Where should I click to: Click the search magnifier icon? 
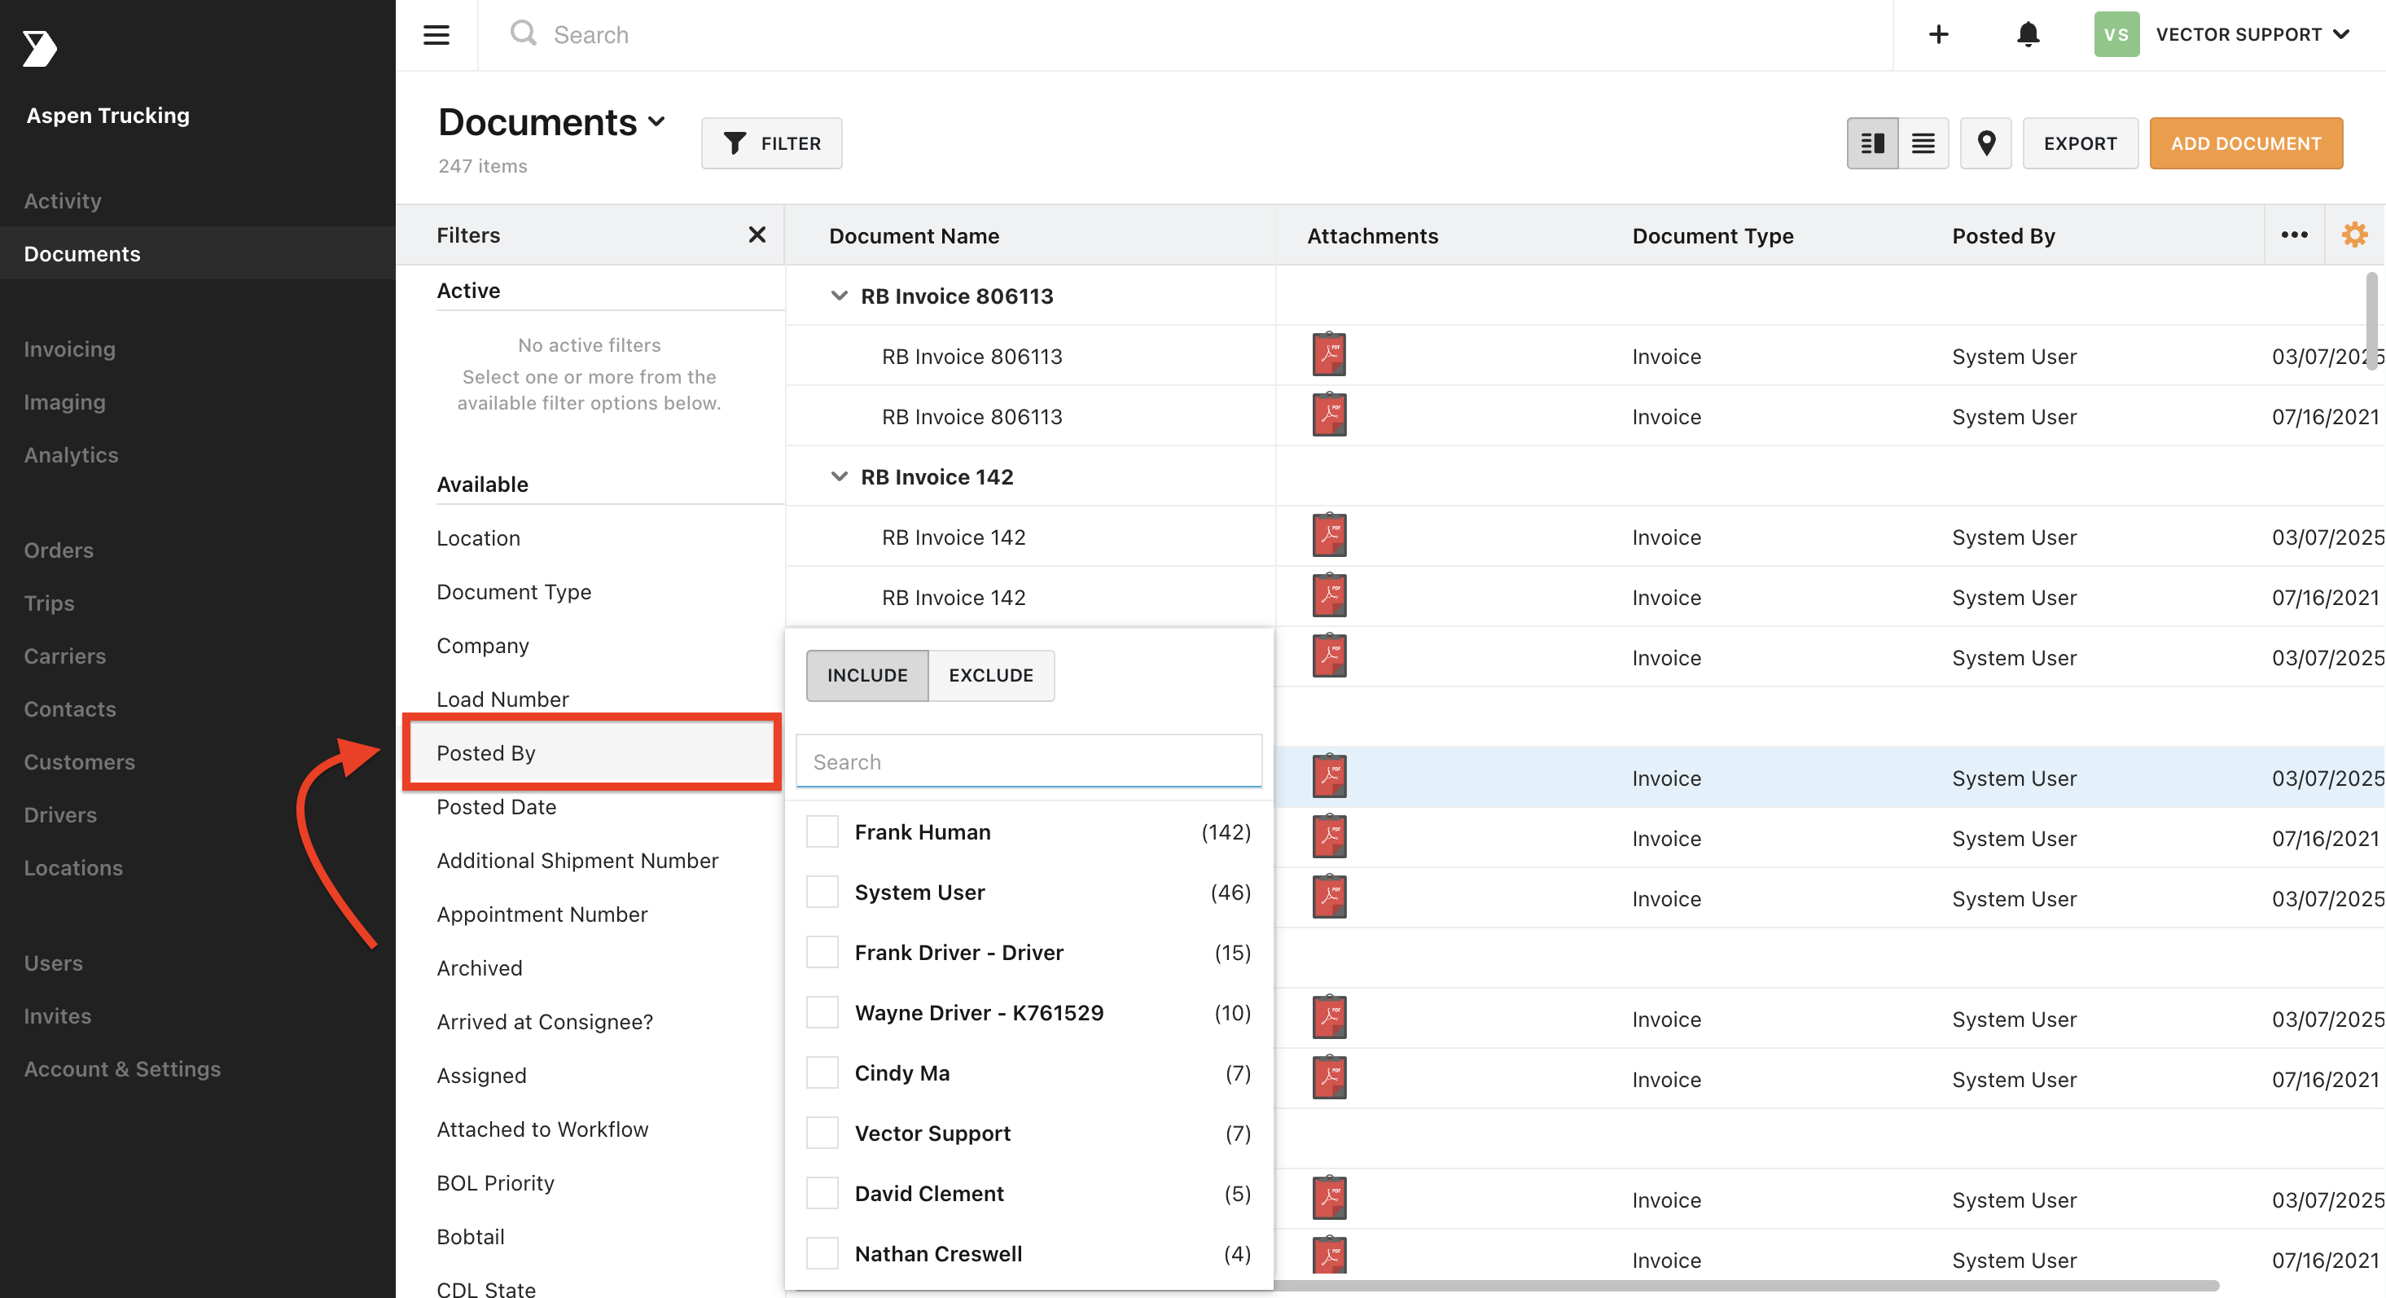524,33
